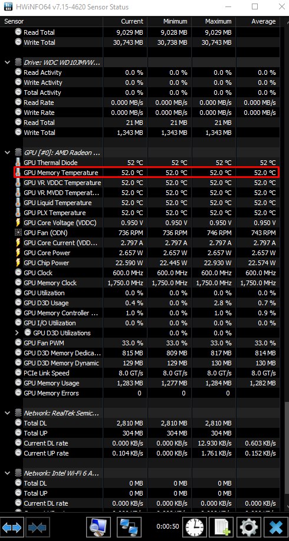Click the Current column header
The image size is (289, 541).
point(125,21)
